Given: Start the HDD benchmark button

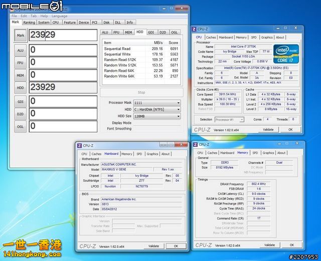Looking at the screenshot, I should (x=20, y=88).
